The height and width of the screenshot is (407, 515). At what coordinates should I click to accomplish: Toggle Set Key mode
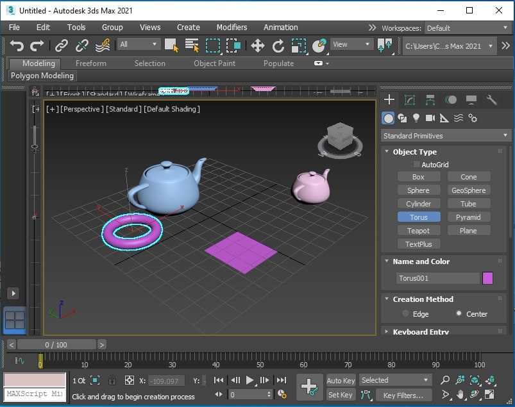click(x=341, y=395)
